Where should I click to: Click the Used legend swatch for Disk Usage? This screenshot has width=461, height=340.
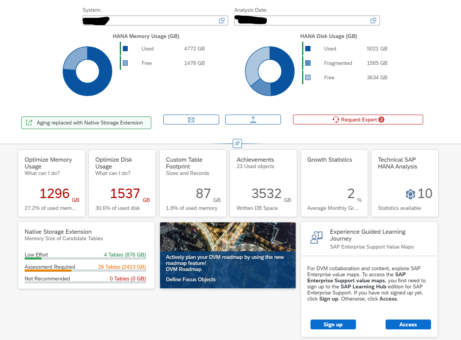coord(308,49)
